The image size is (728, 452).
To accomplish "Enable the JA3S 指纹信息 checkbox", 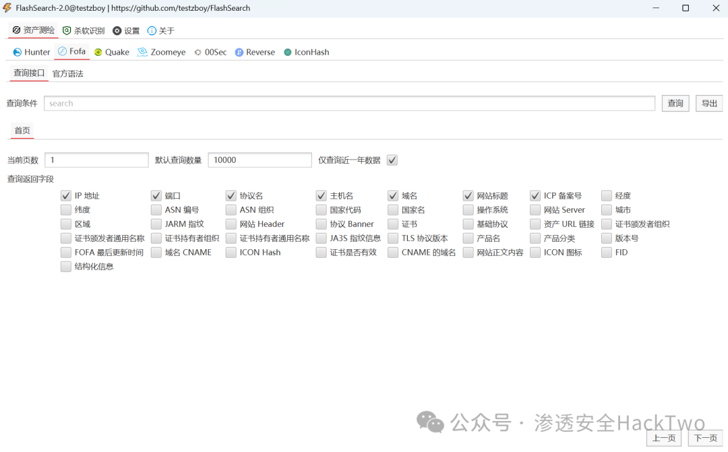I will [321, 238].
